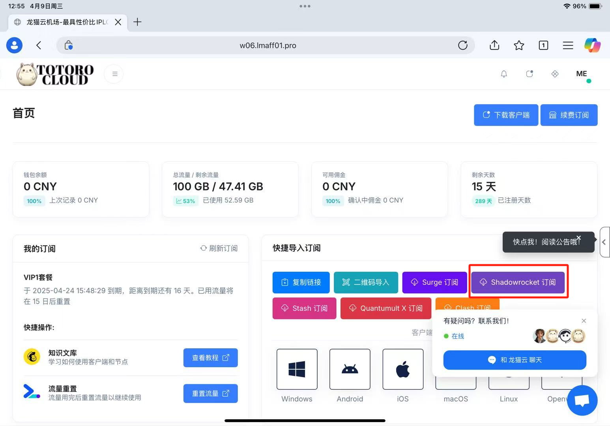This screenshot has width=610, height=426.
Task: Open the floating chat bubble icon
Action: (x=582, y=400)
